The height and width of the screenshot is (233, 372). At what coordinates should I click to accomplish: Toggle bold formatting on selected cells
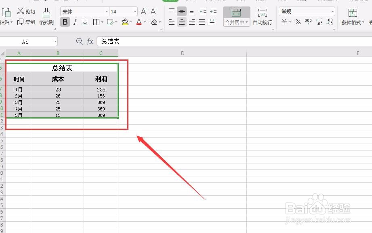pos(65,22)
